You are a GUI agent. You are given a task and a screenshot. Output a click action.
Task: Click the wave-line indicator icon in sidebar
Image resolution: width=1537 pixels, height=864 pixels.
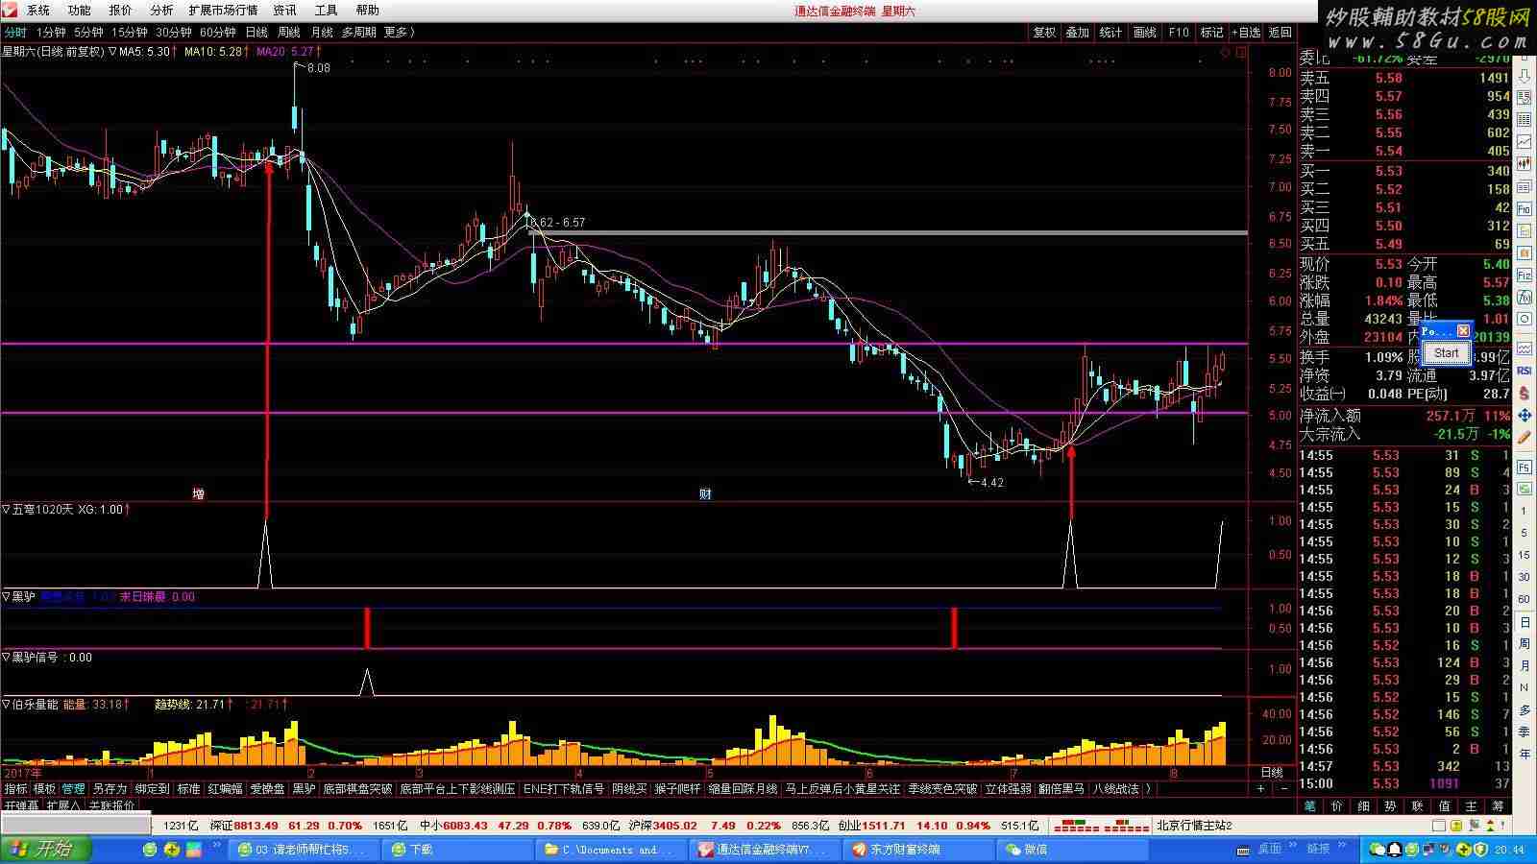1525,348
